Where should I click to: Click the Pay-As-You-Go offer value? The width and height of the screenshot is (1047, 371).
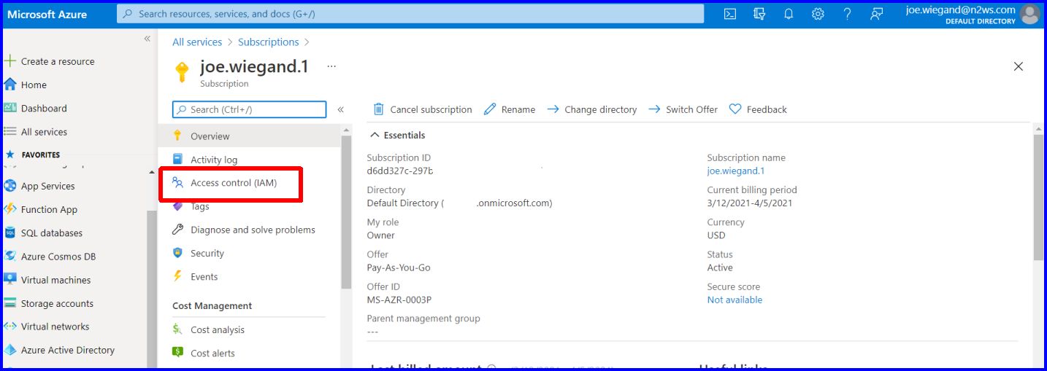[399, 267]
